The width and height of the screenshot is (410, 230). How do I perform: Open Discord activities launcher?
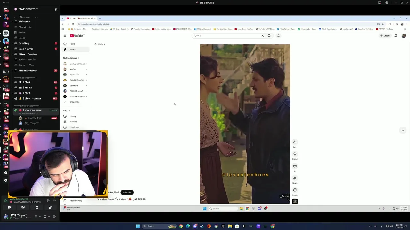click(x=37, y=207)
